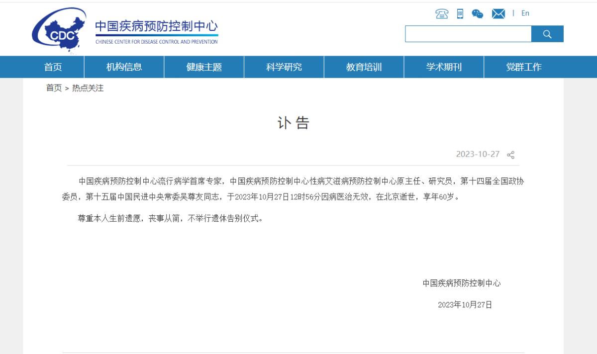Open 教育培训 in the navigation bar
This screenshot has height=354, width=597.
pos(364,67)
